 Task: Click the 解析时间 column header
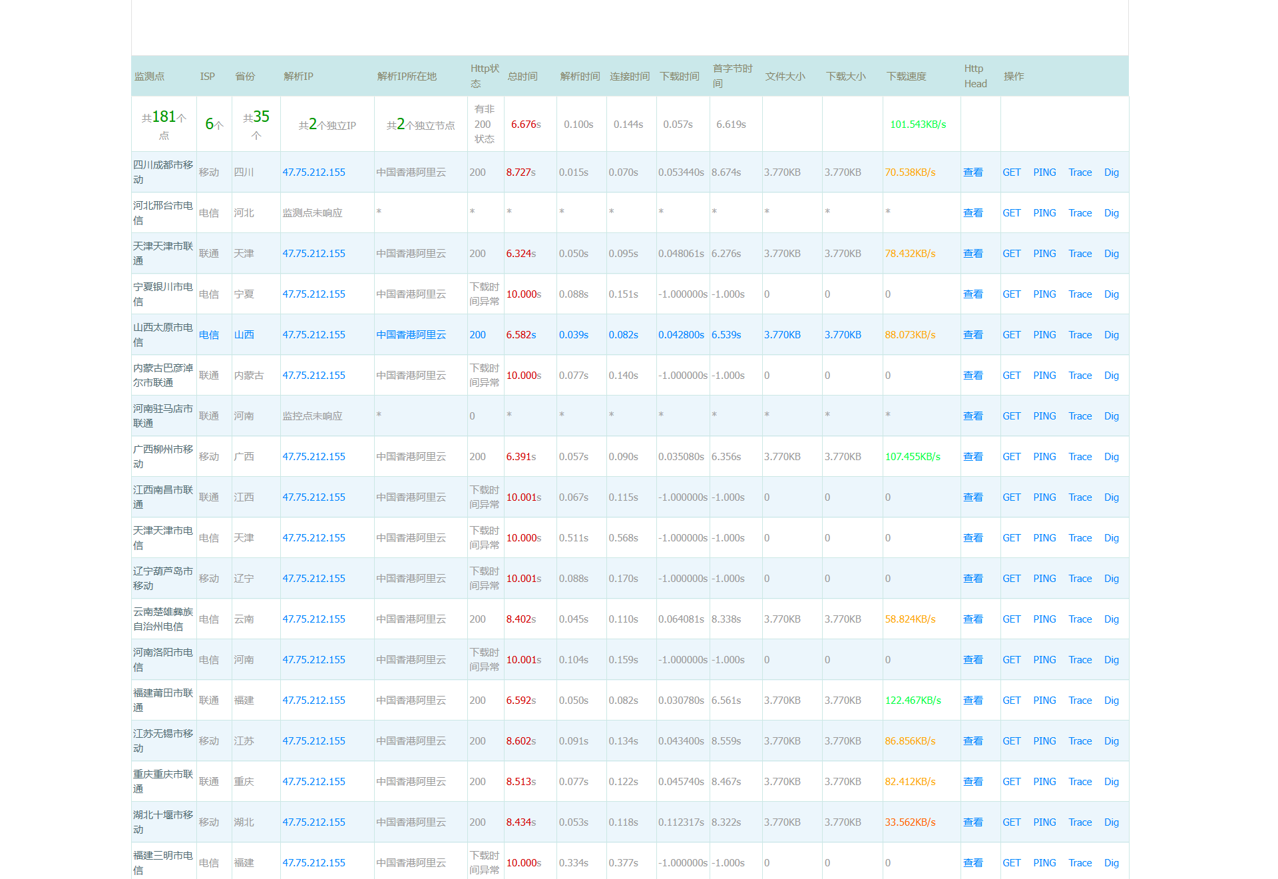580,77
